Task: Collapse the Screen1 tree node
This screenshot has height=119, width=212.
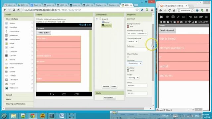Action: (97, 19)
